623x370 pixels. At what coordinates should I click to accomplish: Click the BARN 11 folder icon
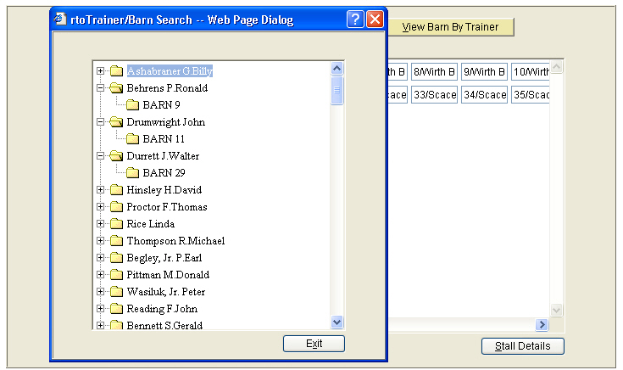133,139
